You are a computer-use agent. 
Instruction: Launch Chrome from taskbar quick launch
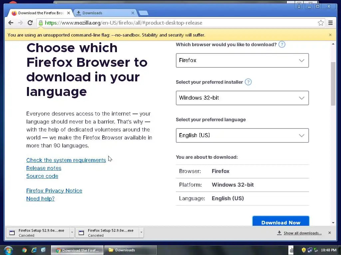pyautogui.click(x=24, y=250)
